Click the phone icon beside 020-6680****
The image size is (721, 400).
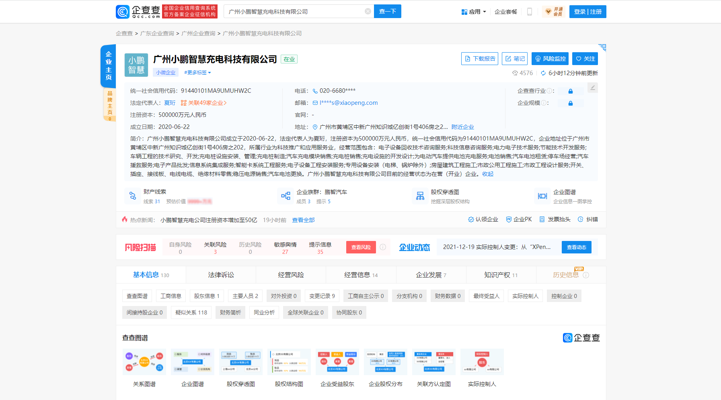(x=315, y=91)
